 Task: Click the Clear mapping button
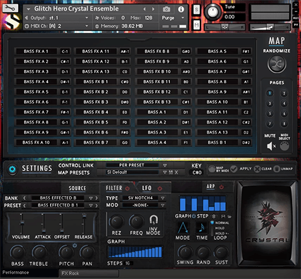(x=262, y=169)
